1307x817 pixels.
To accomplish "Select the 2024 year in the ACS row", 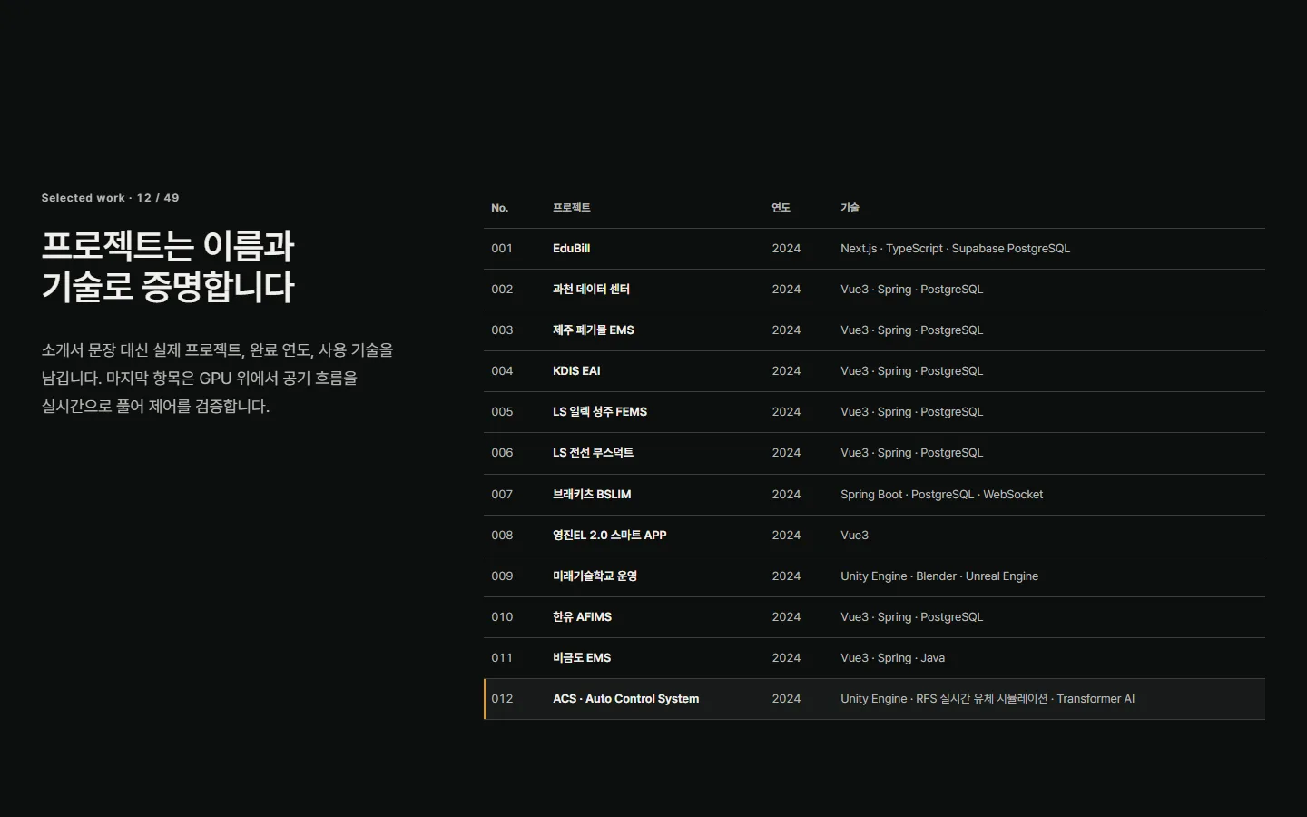I will (786, 699).
